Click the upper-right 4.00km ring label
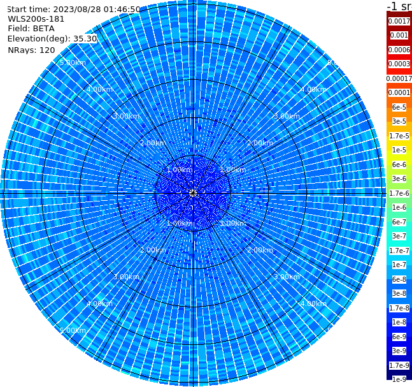412x387 pixels. pyautogui.click(x=313, y=89)
